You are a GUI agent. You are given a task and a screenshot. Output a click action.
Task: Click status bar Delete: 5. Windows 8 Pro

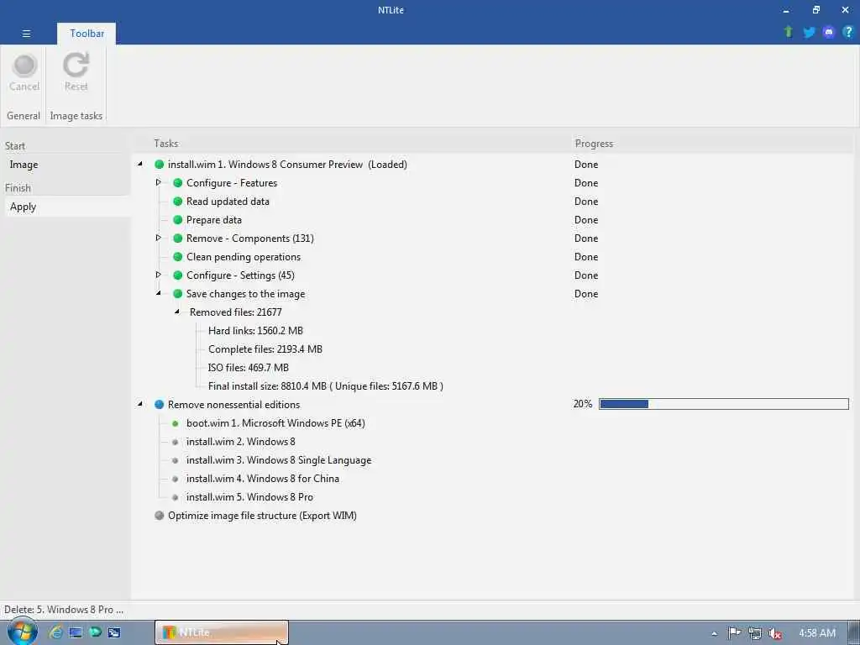coord(64,610)
